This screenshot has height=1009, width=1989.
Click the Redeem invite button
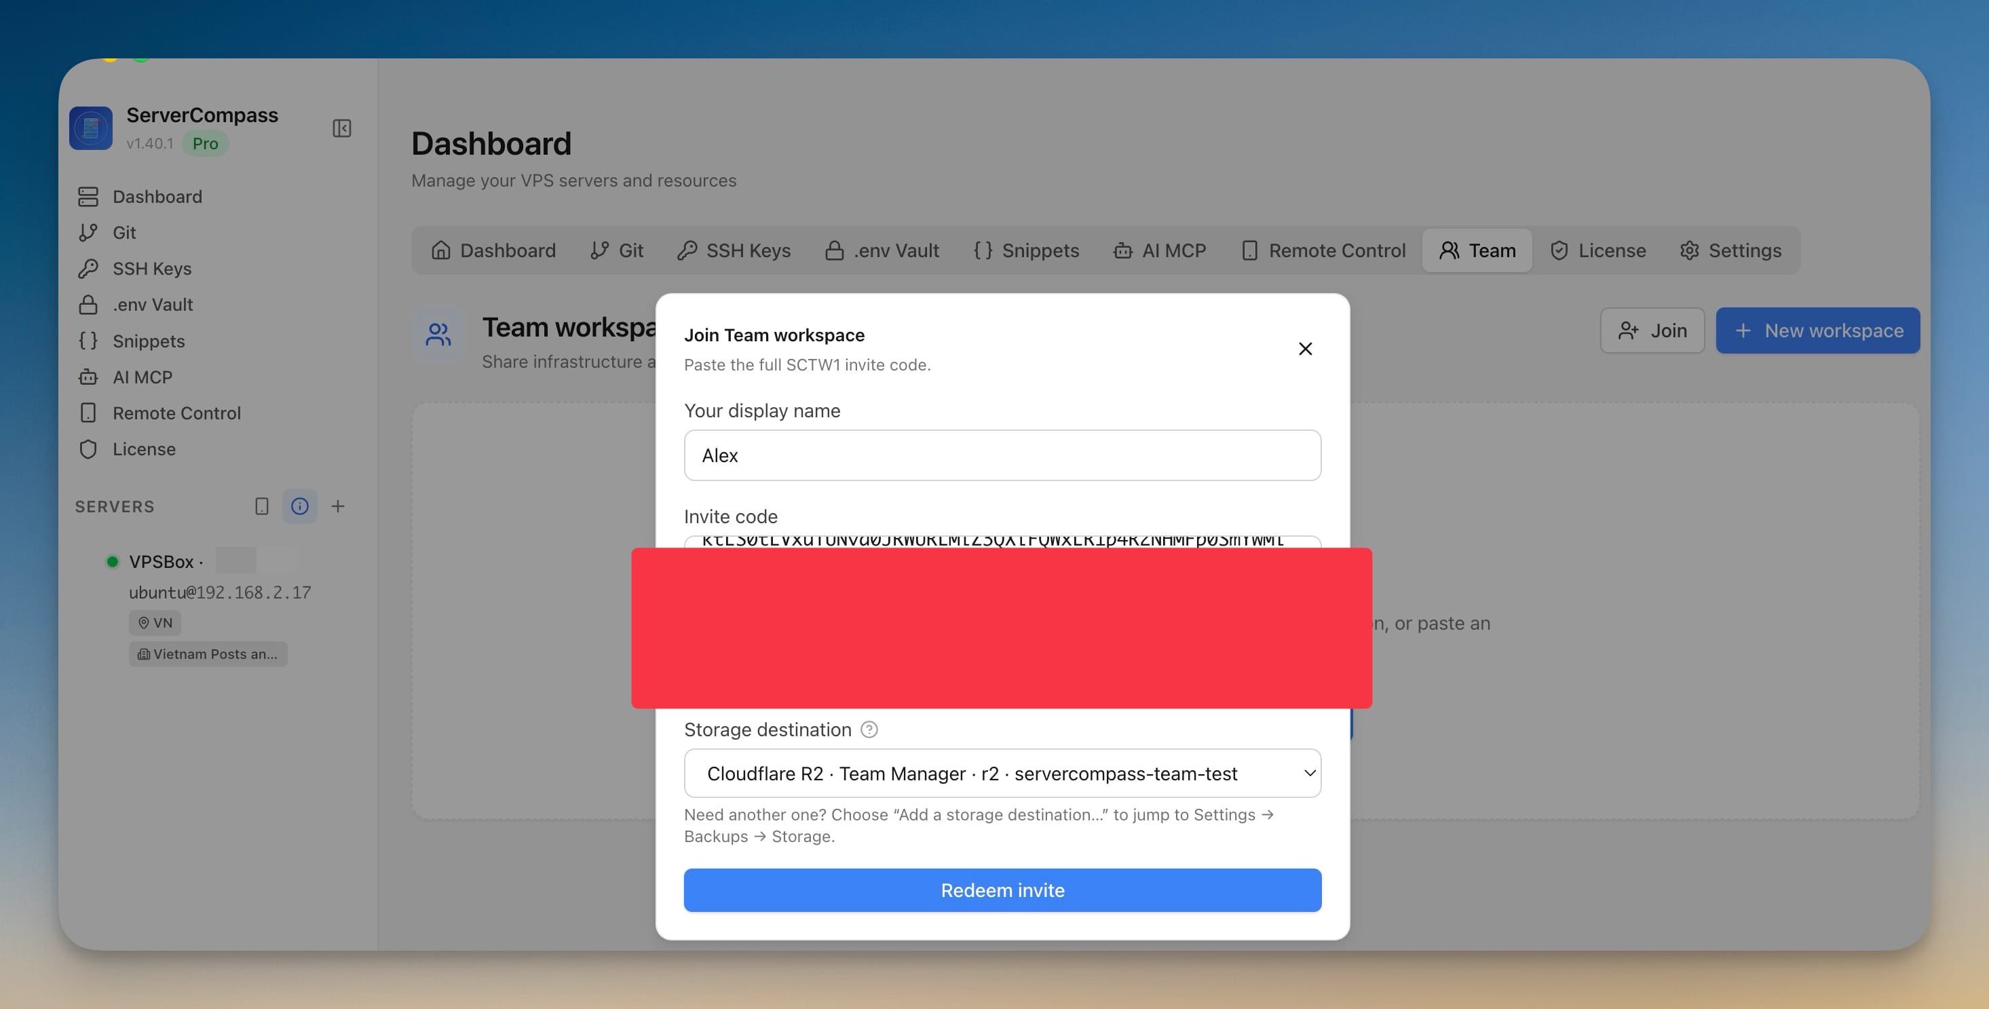(x=1002, y=890)
